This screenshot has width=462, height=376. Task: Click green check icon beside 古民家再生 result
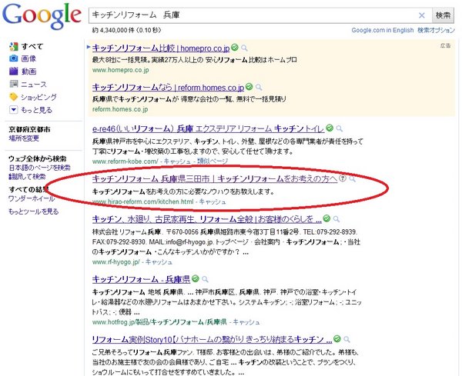coord(326,218)
